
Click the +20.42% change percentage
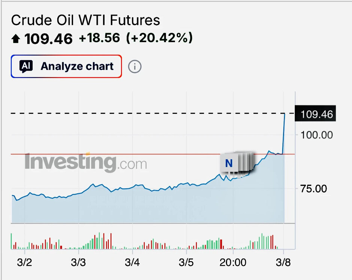160,38
